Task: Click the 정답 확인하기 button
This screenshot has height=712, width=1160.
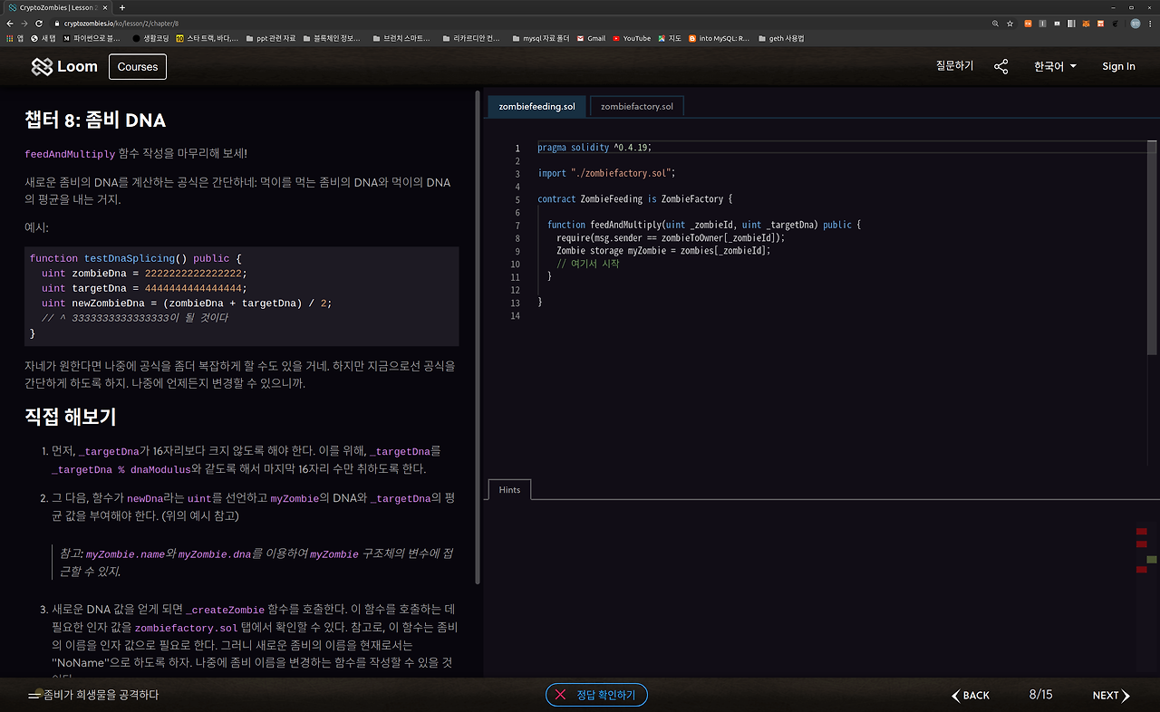Action: pos(596,695)
